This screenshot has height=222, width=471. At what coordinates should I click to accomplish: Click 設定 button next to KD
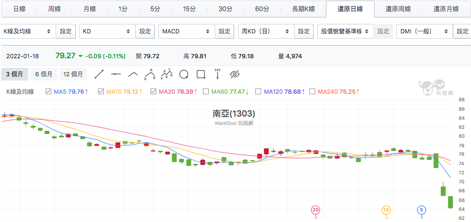[x=145, y=31]
